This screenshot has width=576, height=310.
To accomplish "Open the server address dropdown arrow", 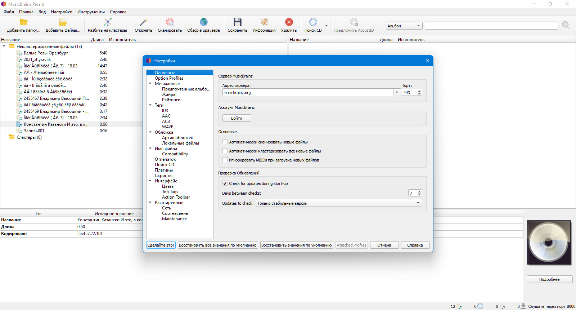I will pyautogui.click(x=397, y=93).
